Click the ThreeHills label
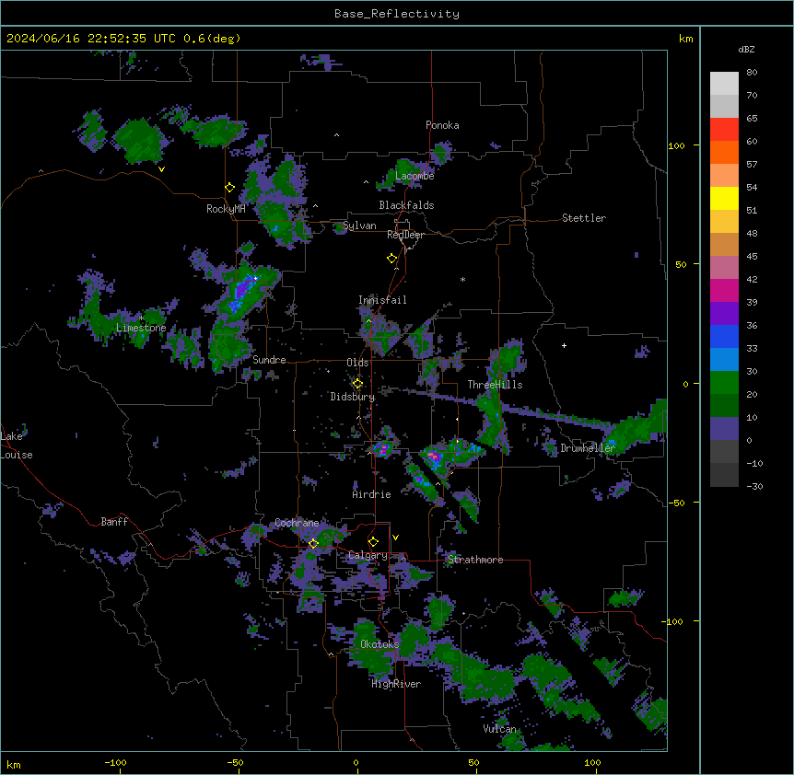This screenshot has height=775, width=794. coord(495,385)
